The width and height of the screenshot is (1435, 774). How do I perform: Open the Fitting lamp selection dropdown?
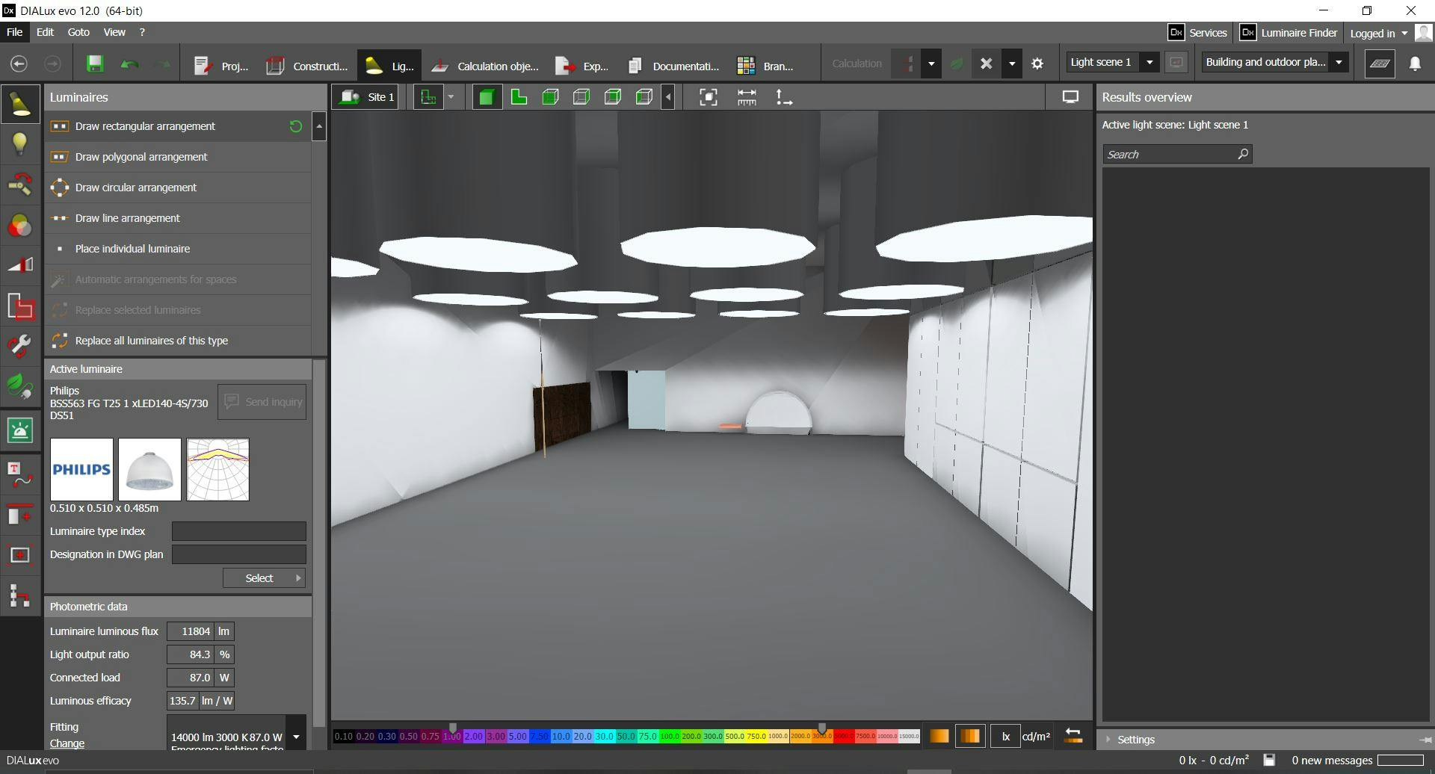[296, 737]
